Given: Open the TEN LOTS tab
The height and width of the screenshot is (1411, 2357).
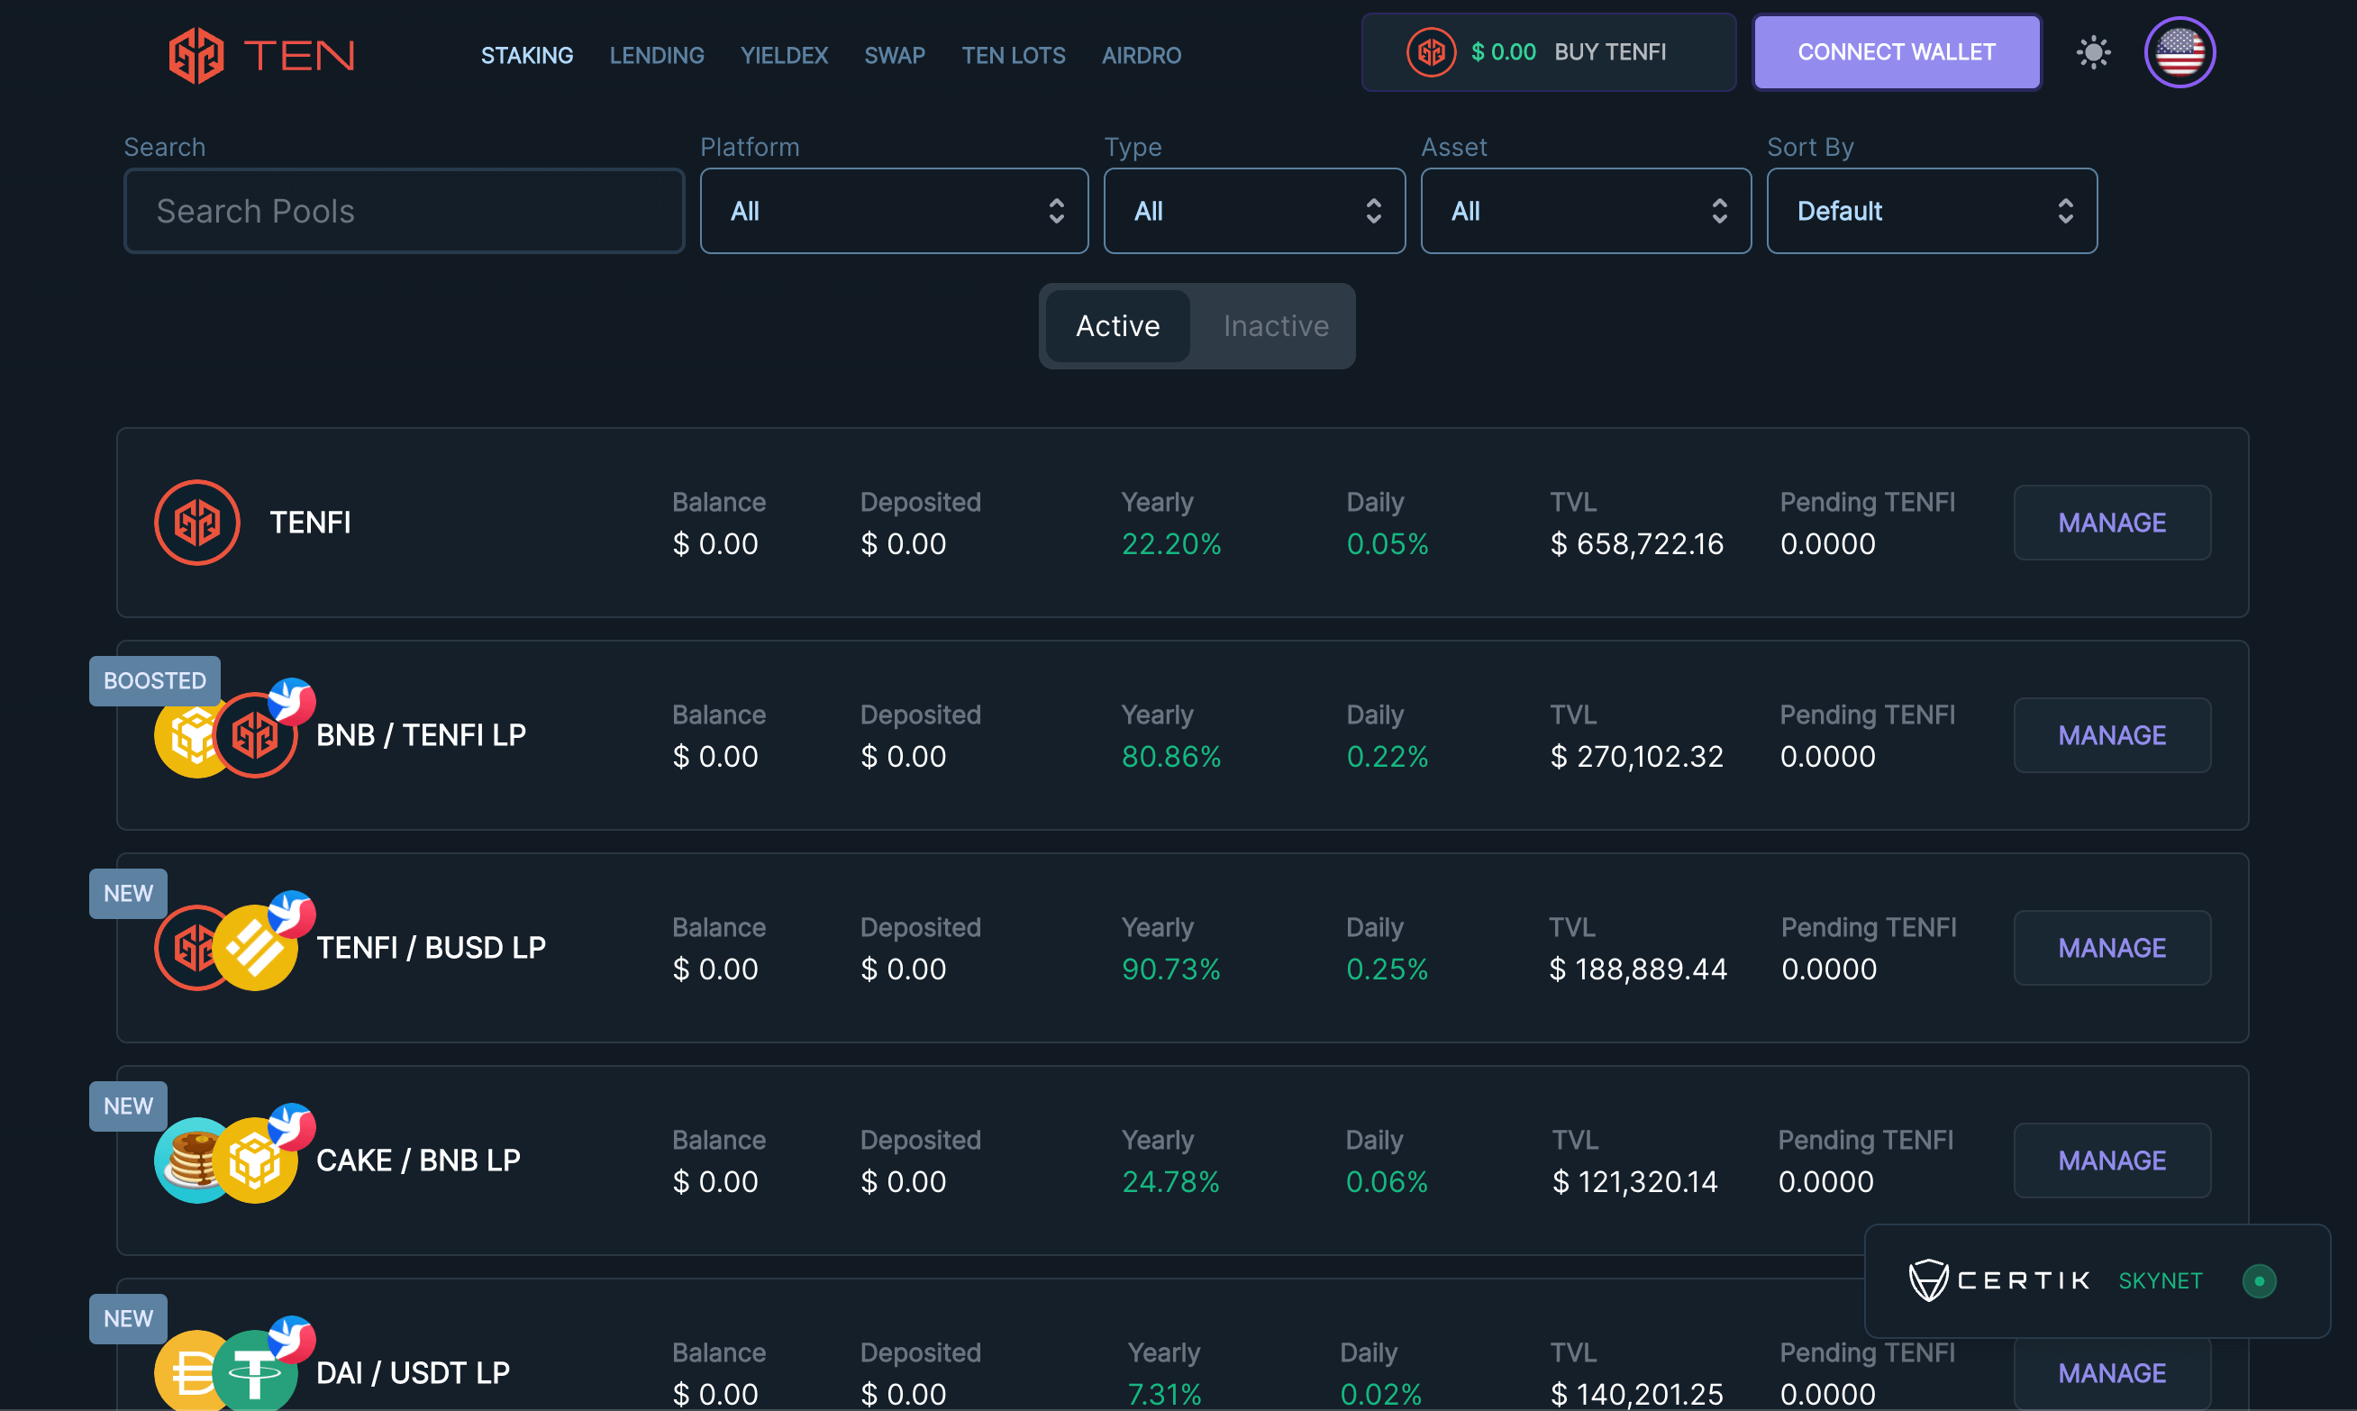Looking at the screenshot, I should pyautogui.click(x=1014, y=55).
